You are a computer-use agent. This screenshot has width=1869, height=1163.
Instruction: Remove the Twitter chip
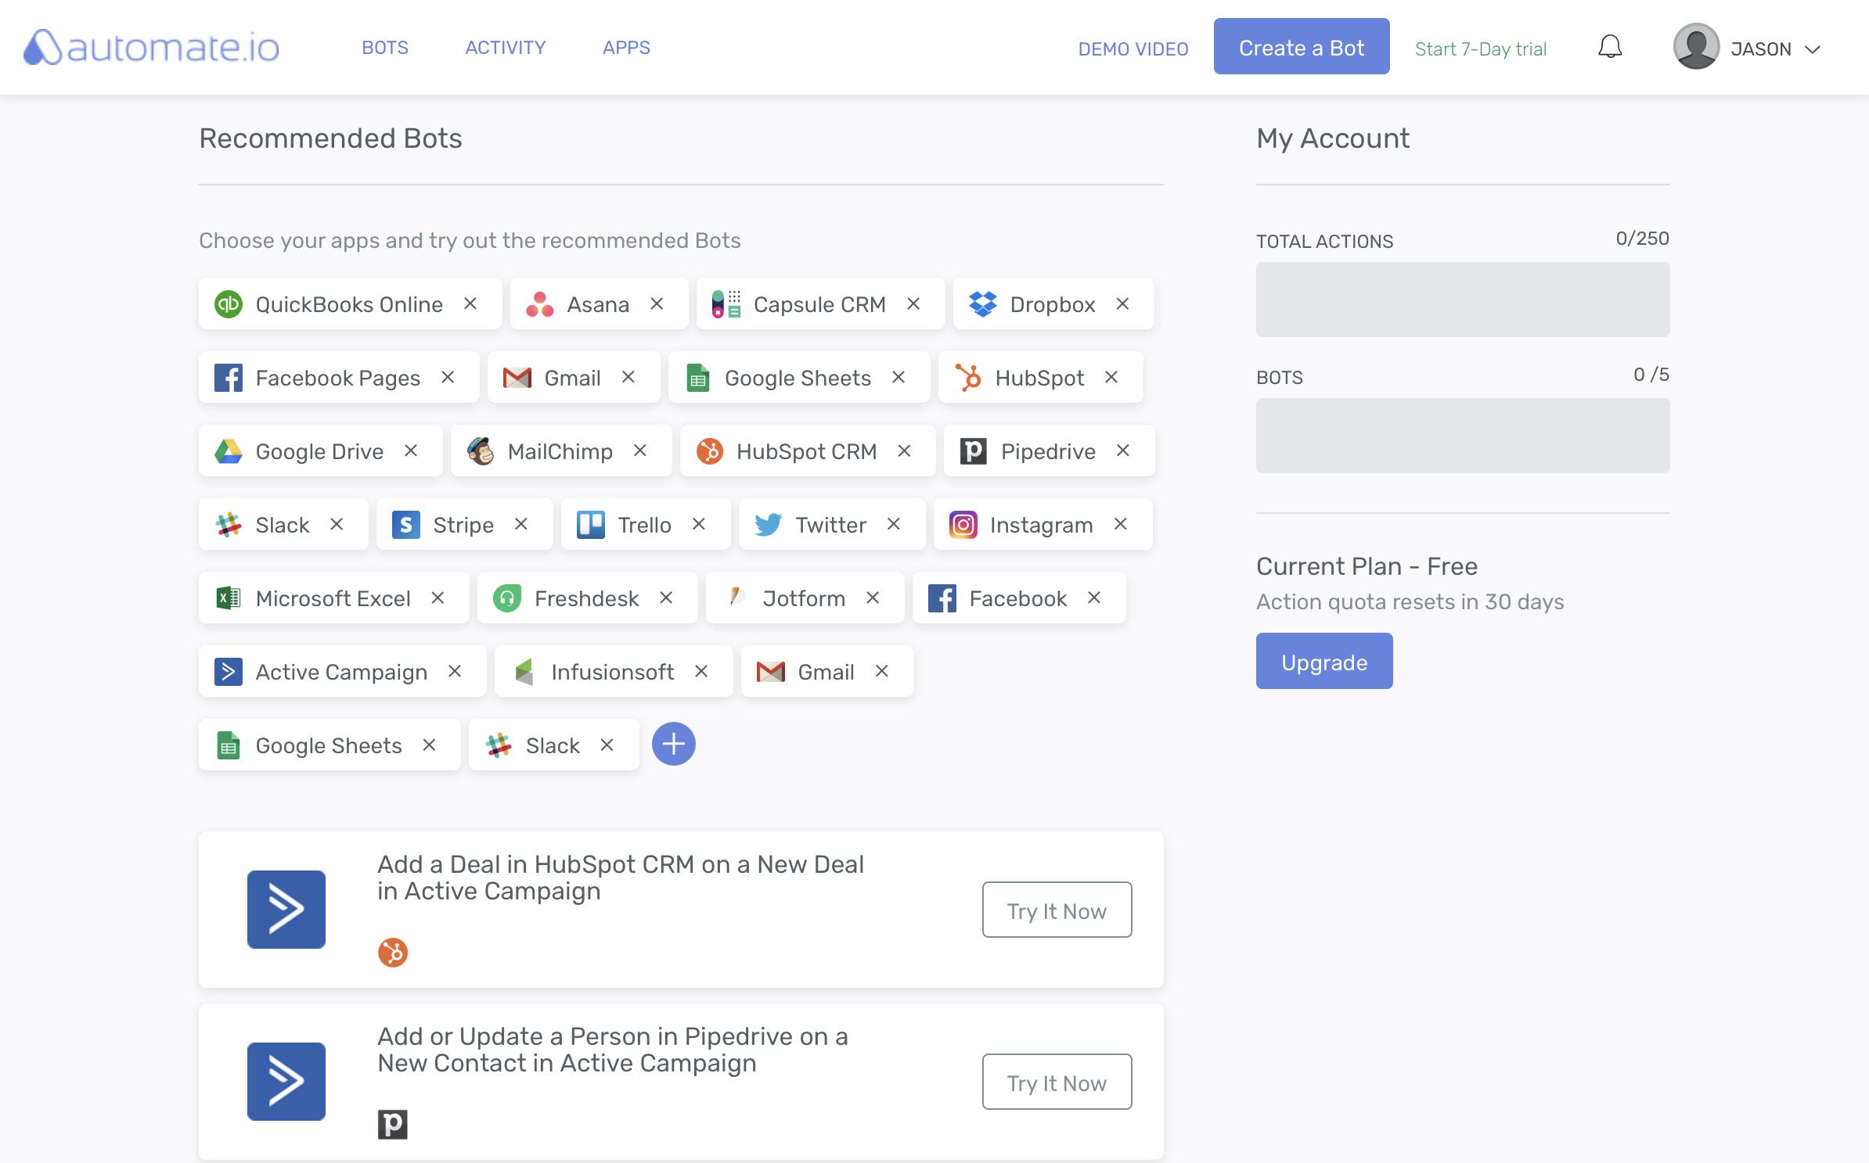click(894, 524)
